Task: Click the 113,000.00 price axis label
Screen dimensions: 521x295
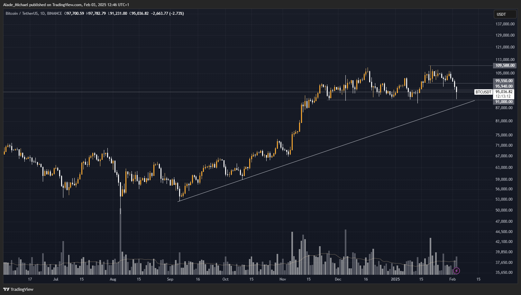Action: (x=505, y=60)
